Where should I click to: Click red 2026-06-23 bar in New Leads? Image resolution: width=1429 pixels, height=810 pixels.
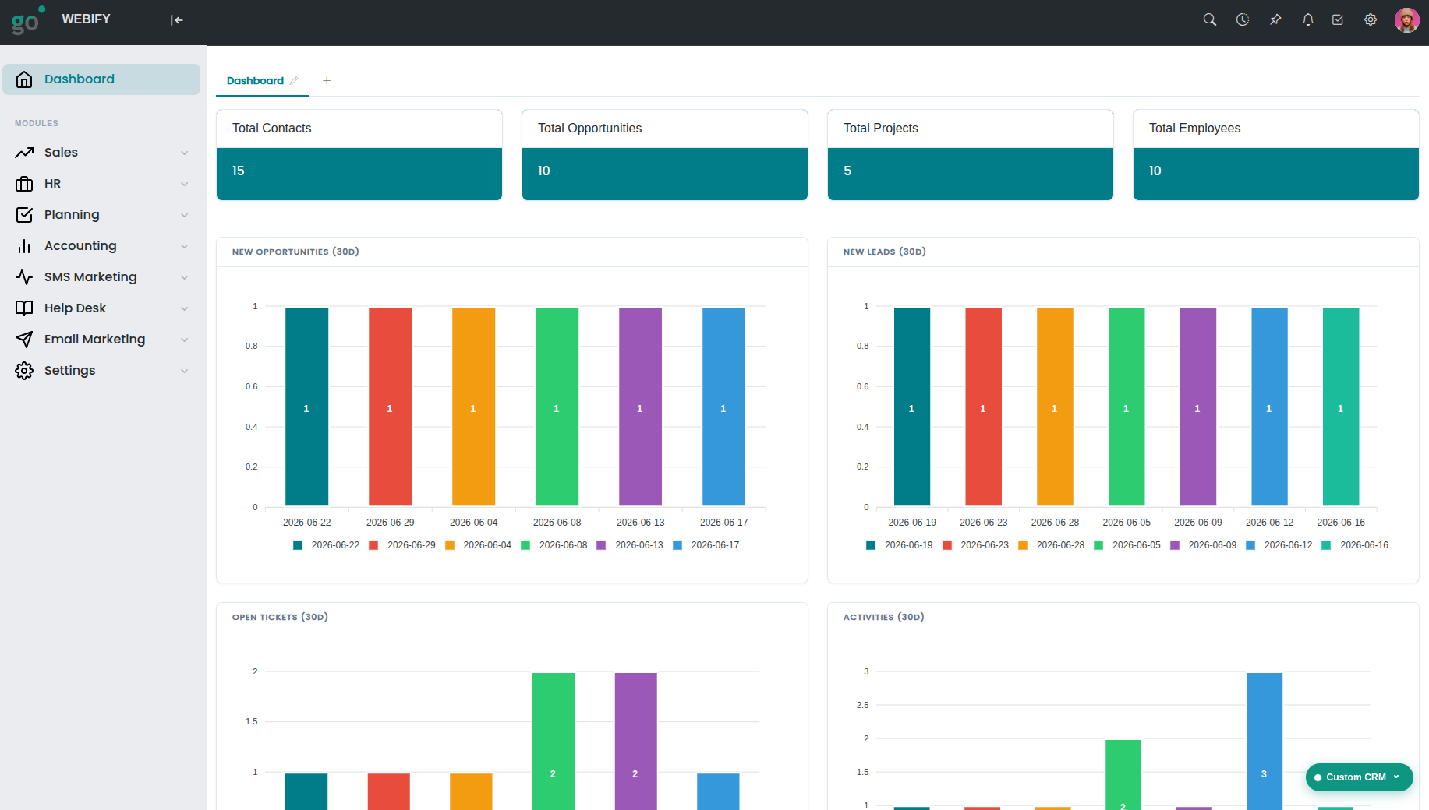983,407
